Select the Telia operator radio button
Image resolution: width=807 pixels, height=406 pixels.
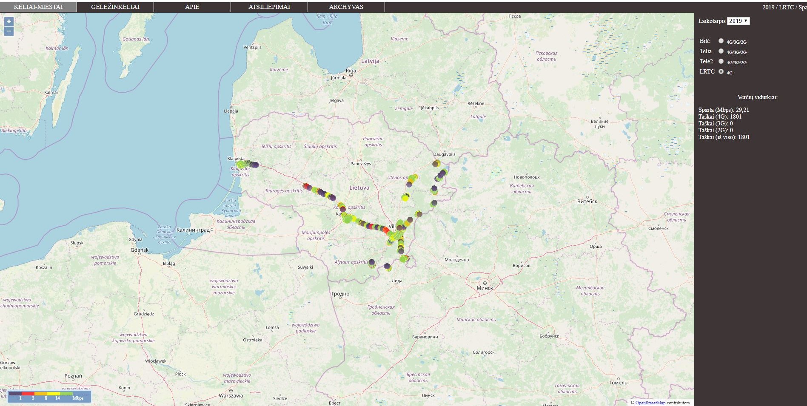click(x=721, y=51)
